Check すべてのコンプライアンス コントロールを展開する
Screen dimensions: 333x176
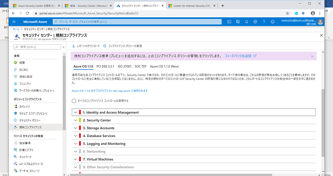point(74,101)
